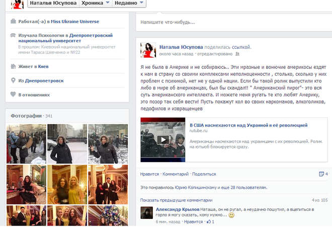This screenshot has width=332, height=227.
Task: Open the Киев city link
Action: pyautogui.click(x=43, y=66)
